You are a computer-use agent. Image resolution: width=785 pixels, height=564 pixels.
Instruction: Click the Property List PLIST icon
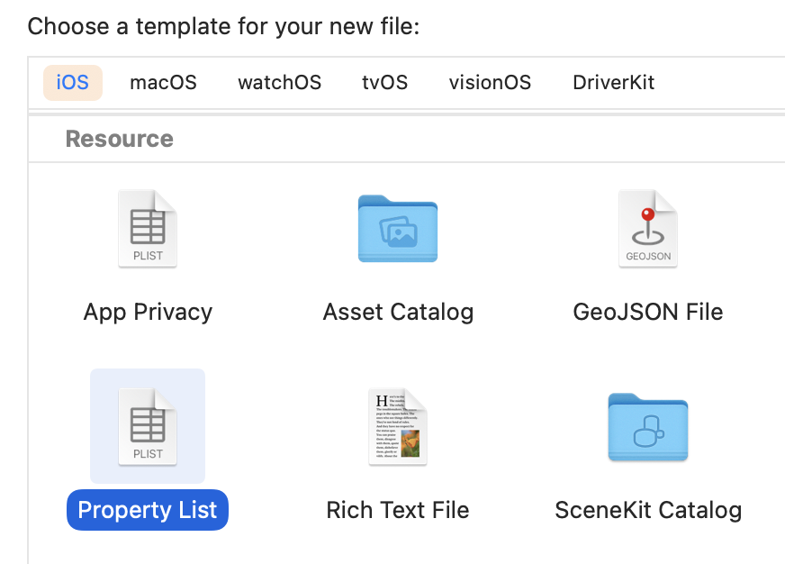point(148,426)
